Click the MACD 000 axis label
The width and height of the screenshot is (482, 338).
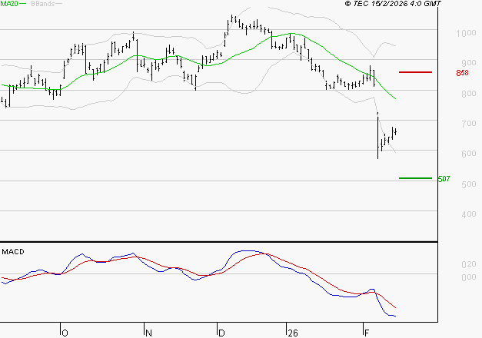point(469,277)
